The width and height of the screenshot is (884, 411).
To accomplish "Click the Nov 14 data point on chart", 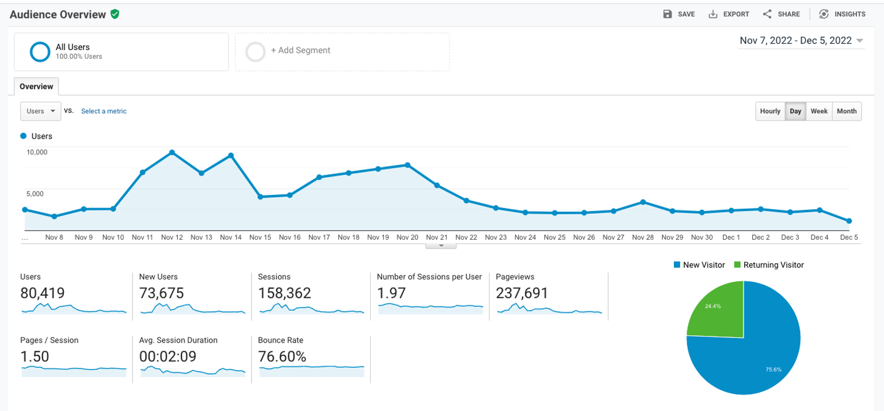I will [231, 155].
